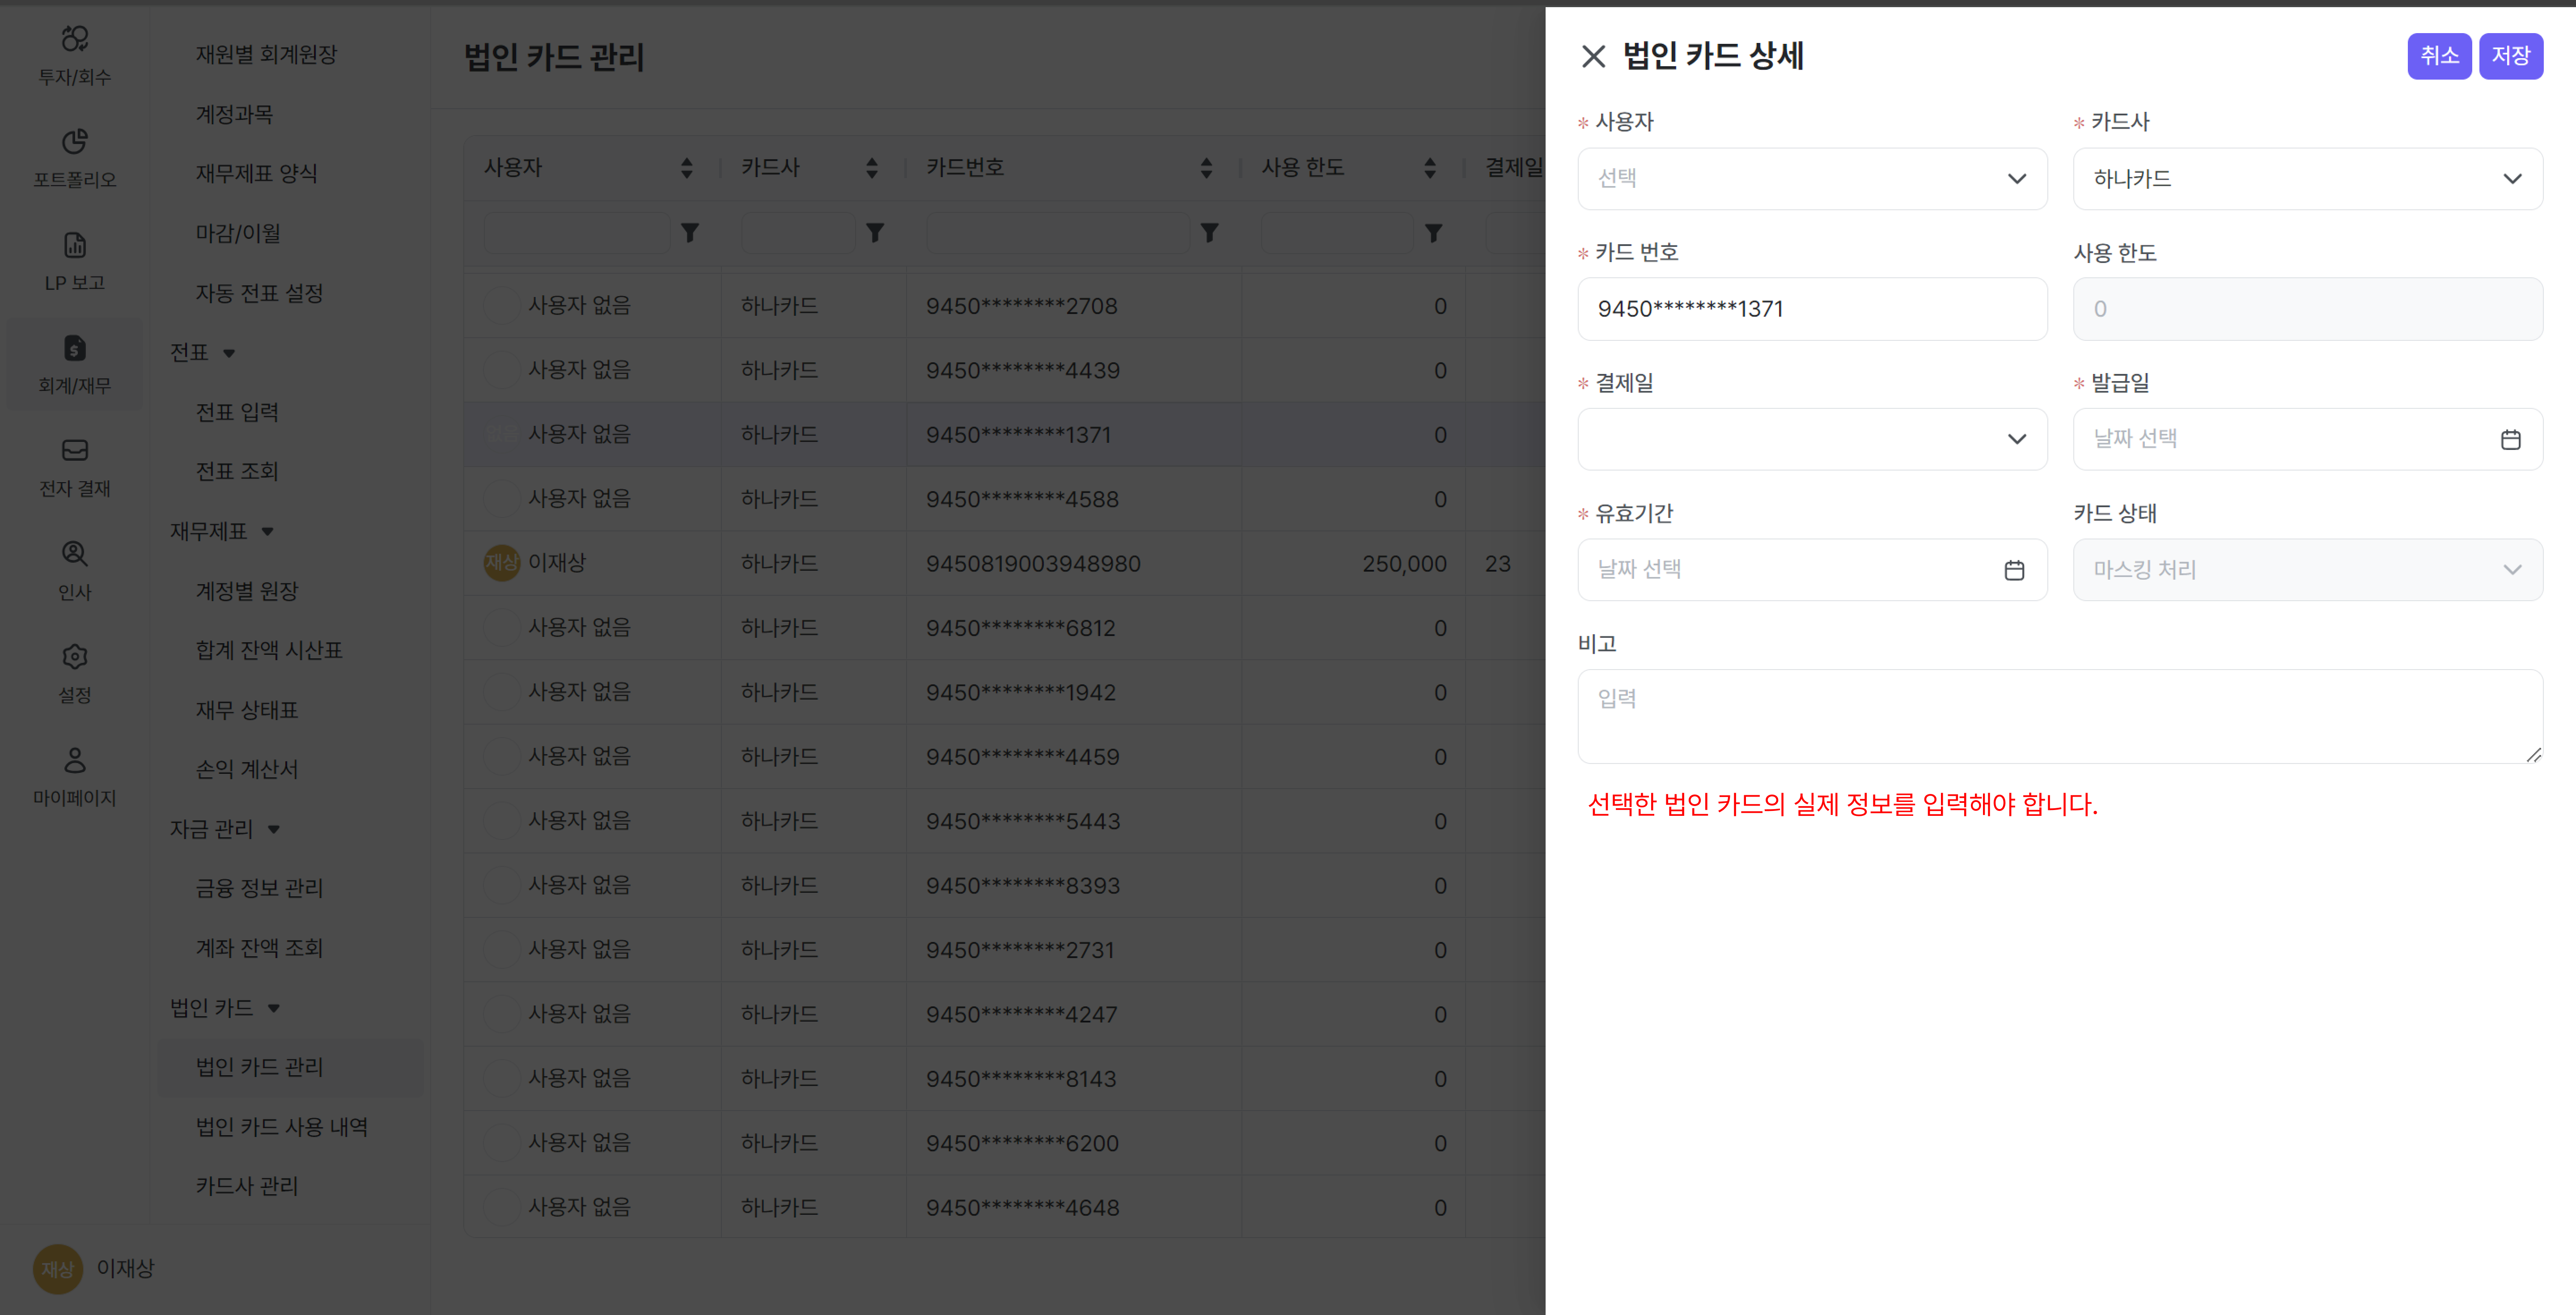Sort table by 사용 한도 column arrows
2576x1315 pixels.
click(x=1430, y=168)
